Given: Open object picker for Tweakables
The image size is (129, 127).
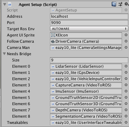Looking at the screenshot, I should pyautogui.click(x=126, y=122).
